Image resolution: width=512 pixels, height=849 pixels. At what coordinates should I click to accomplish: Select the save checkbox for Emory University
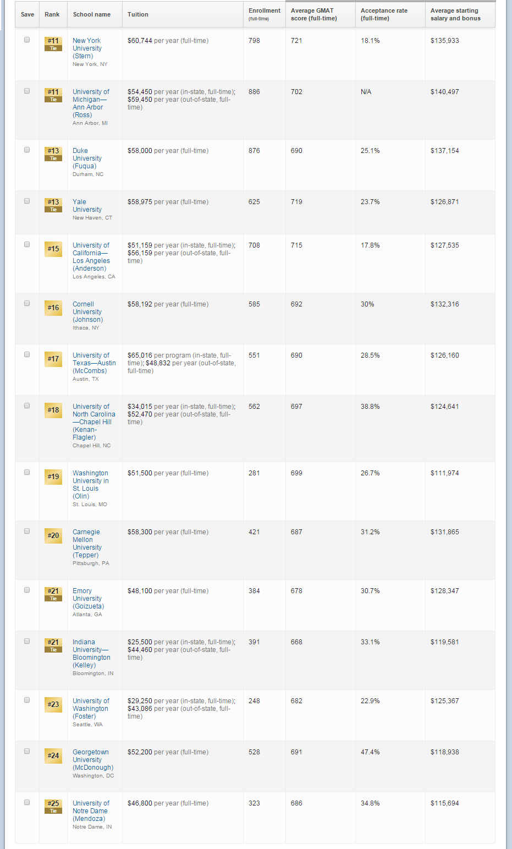pos(27,590)
